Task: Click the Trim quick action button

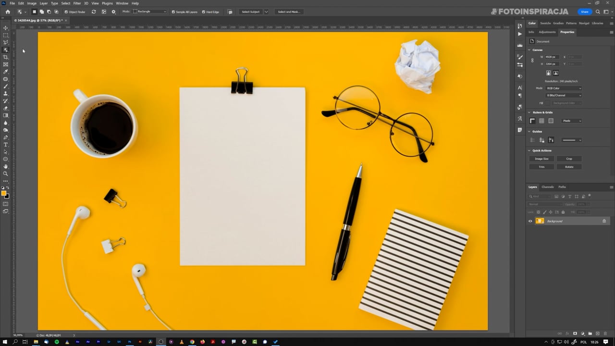Action: pyautogui.click(x=541, y=167)
